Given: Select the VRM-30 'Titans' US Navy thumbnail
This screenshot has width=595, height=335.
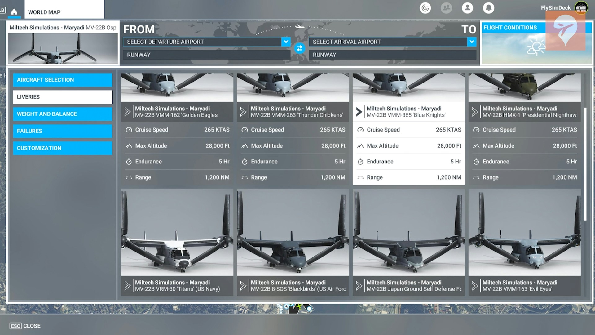Looking at the screenshot, I should 177,233.
